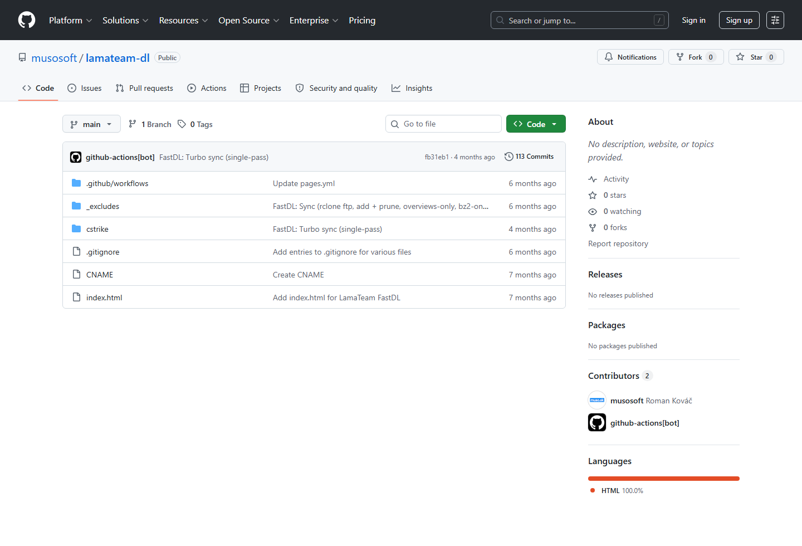
Task: Open the Releases heading link
Action: [605, 274]
